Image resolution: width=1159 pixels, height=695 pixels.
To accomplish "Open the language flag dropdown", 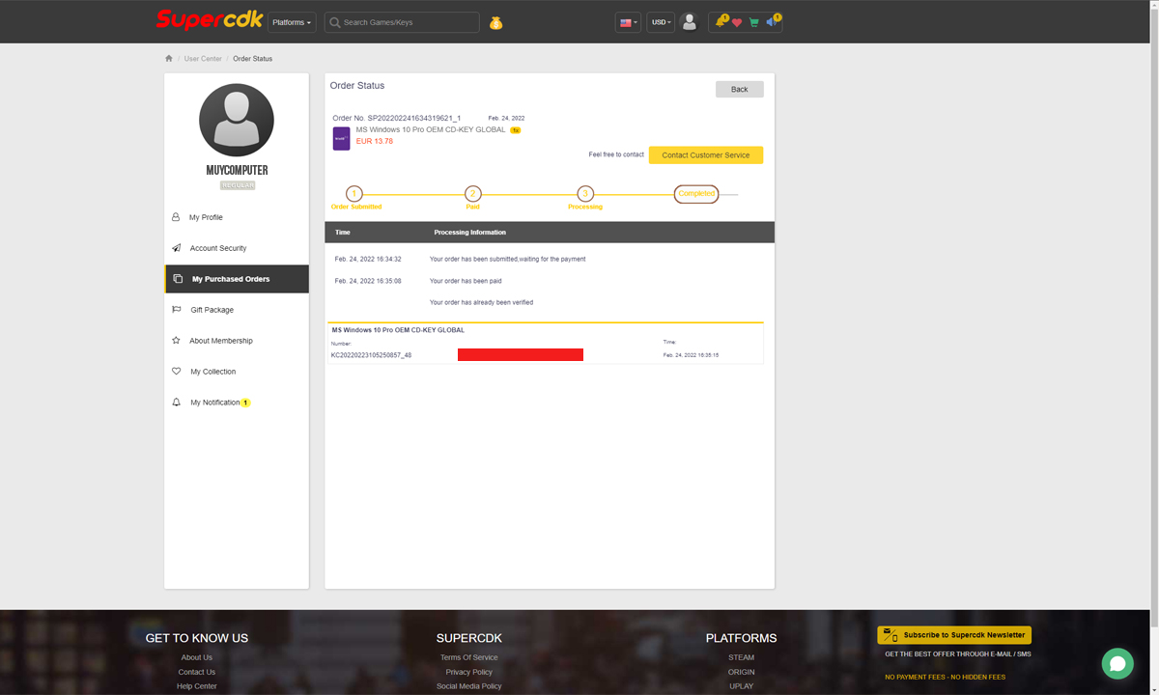I will pos(628,22).
